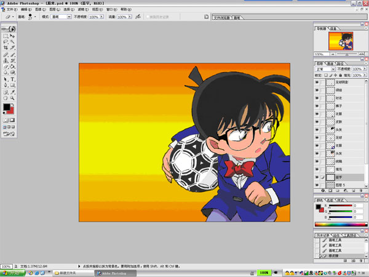Click the foreground color swatch in toolbox
Viewport: 369px width, 277px height.
[7, 107]
